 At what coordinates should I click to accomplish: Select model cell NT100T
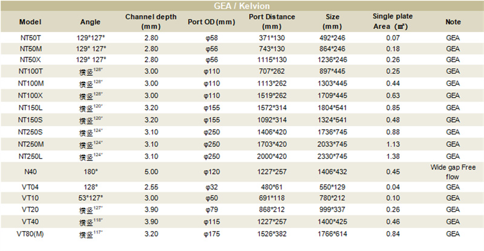(x=30, y=71)
